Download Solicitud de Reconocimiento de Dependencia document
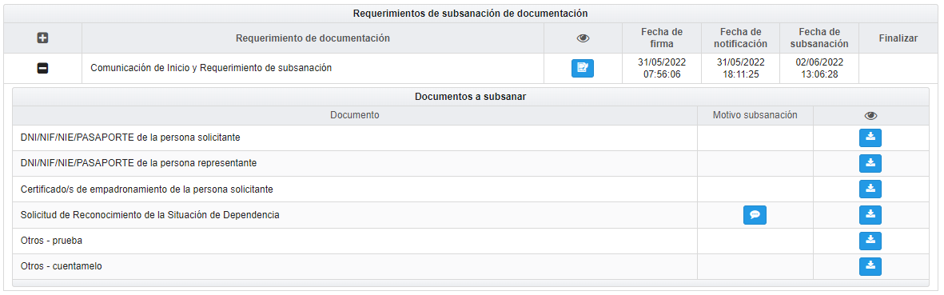 click(x=870, y=214)
